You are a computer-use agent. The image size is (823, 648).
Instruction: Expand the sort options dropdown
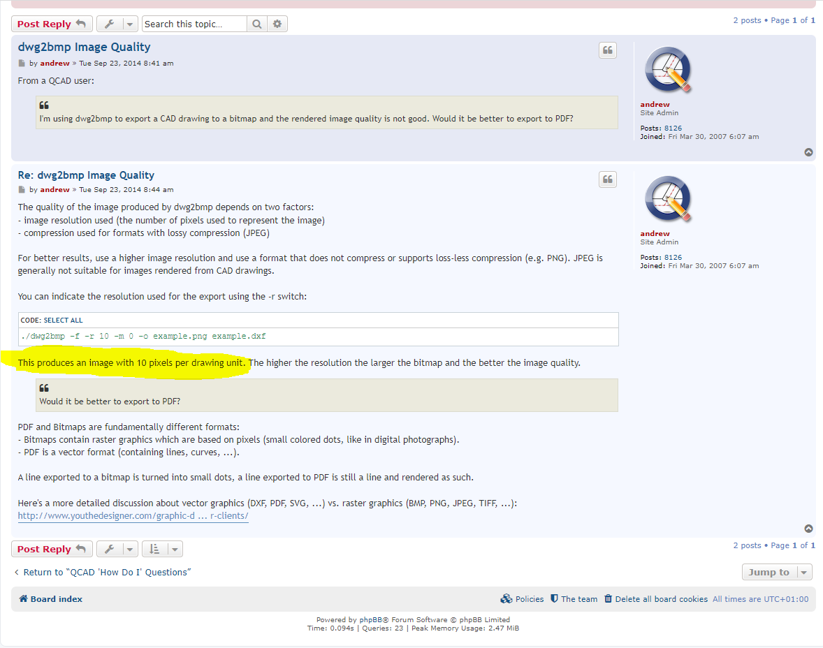(162, 549)
